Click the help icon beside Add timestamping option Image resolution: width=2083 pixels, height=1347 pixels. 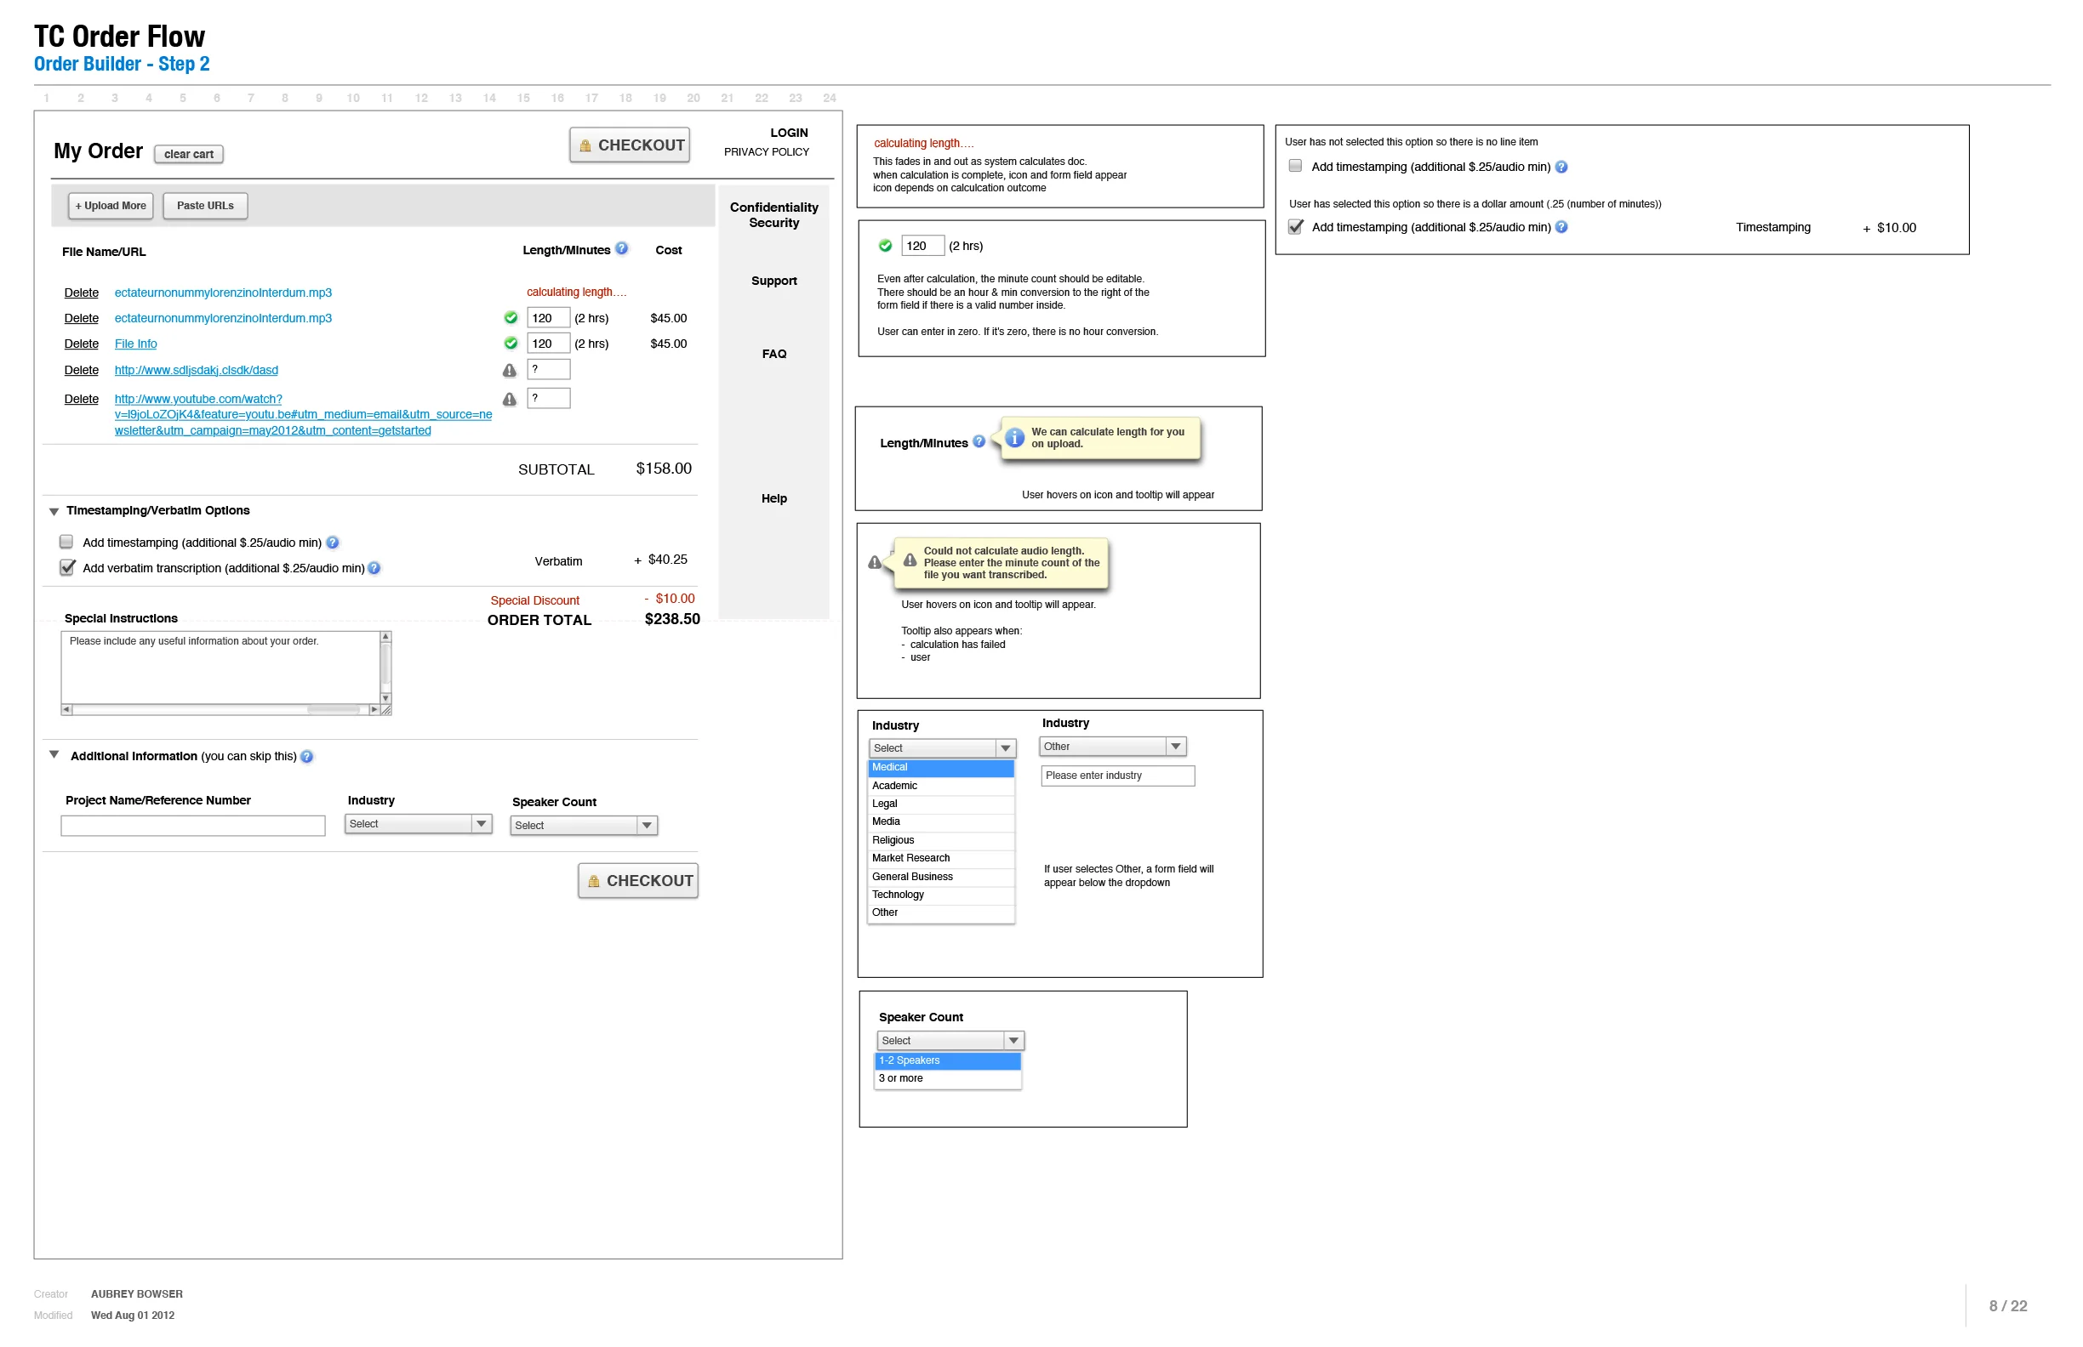click(x=333, y=543)
